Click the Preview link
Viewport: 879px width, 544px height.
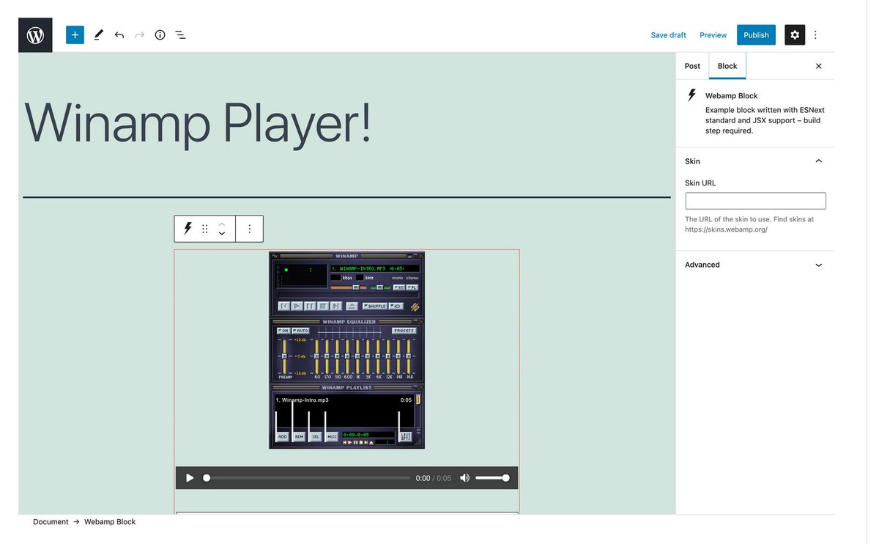coord(713,35)
